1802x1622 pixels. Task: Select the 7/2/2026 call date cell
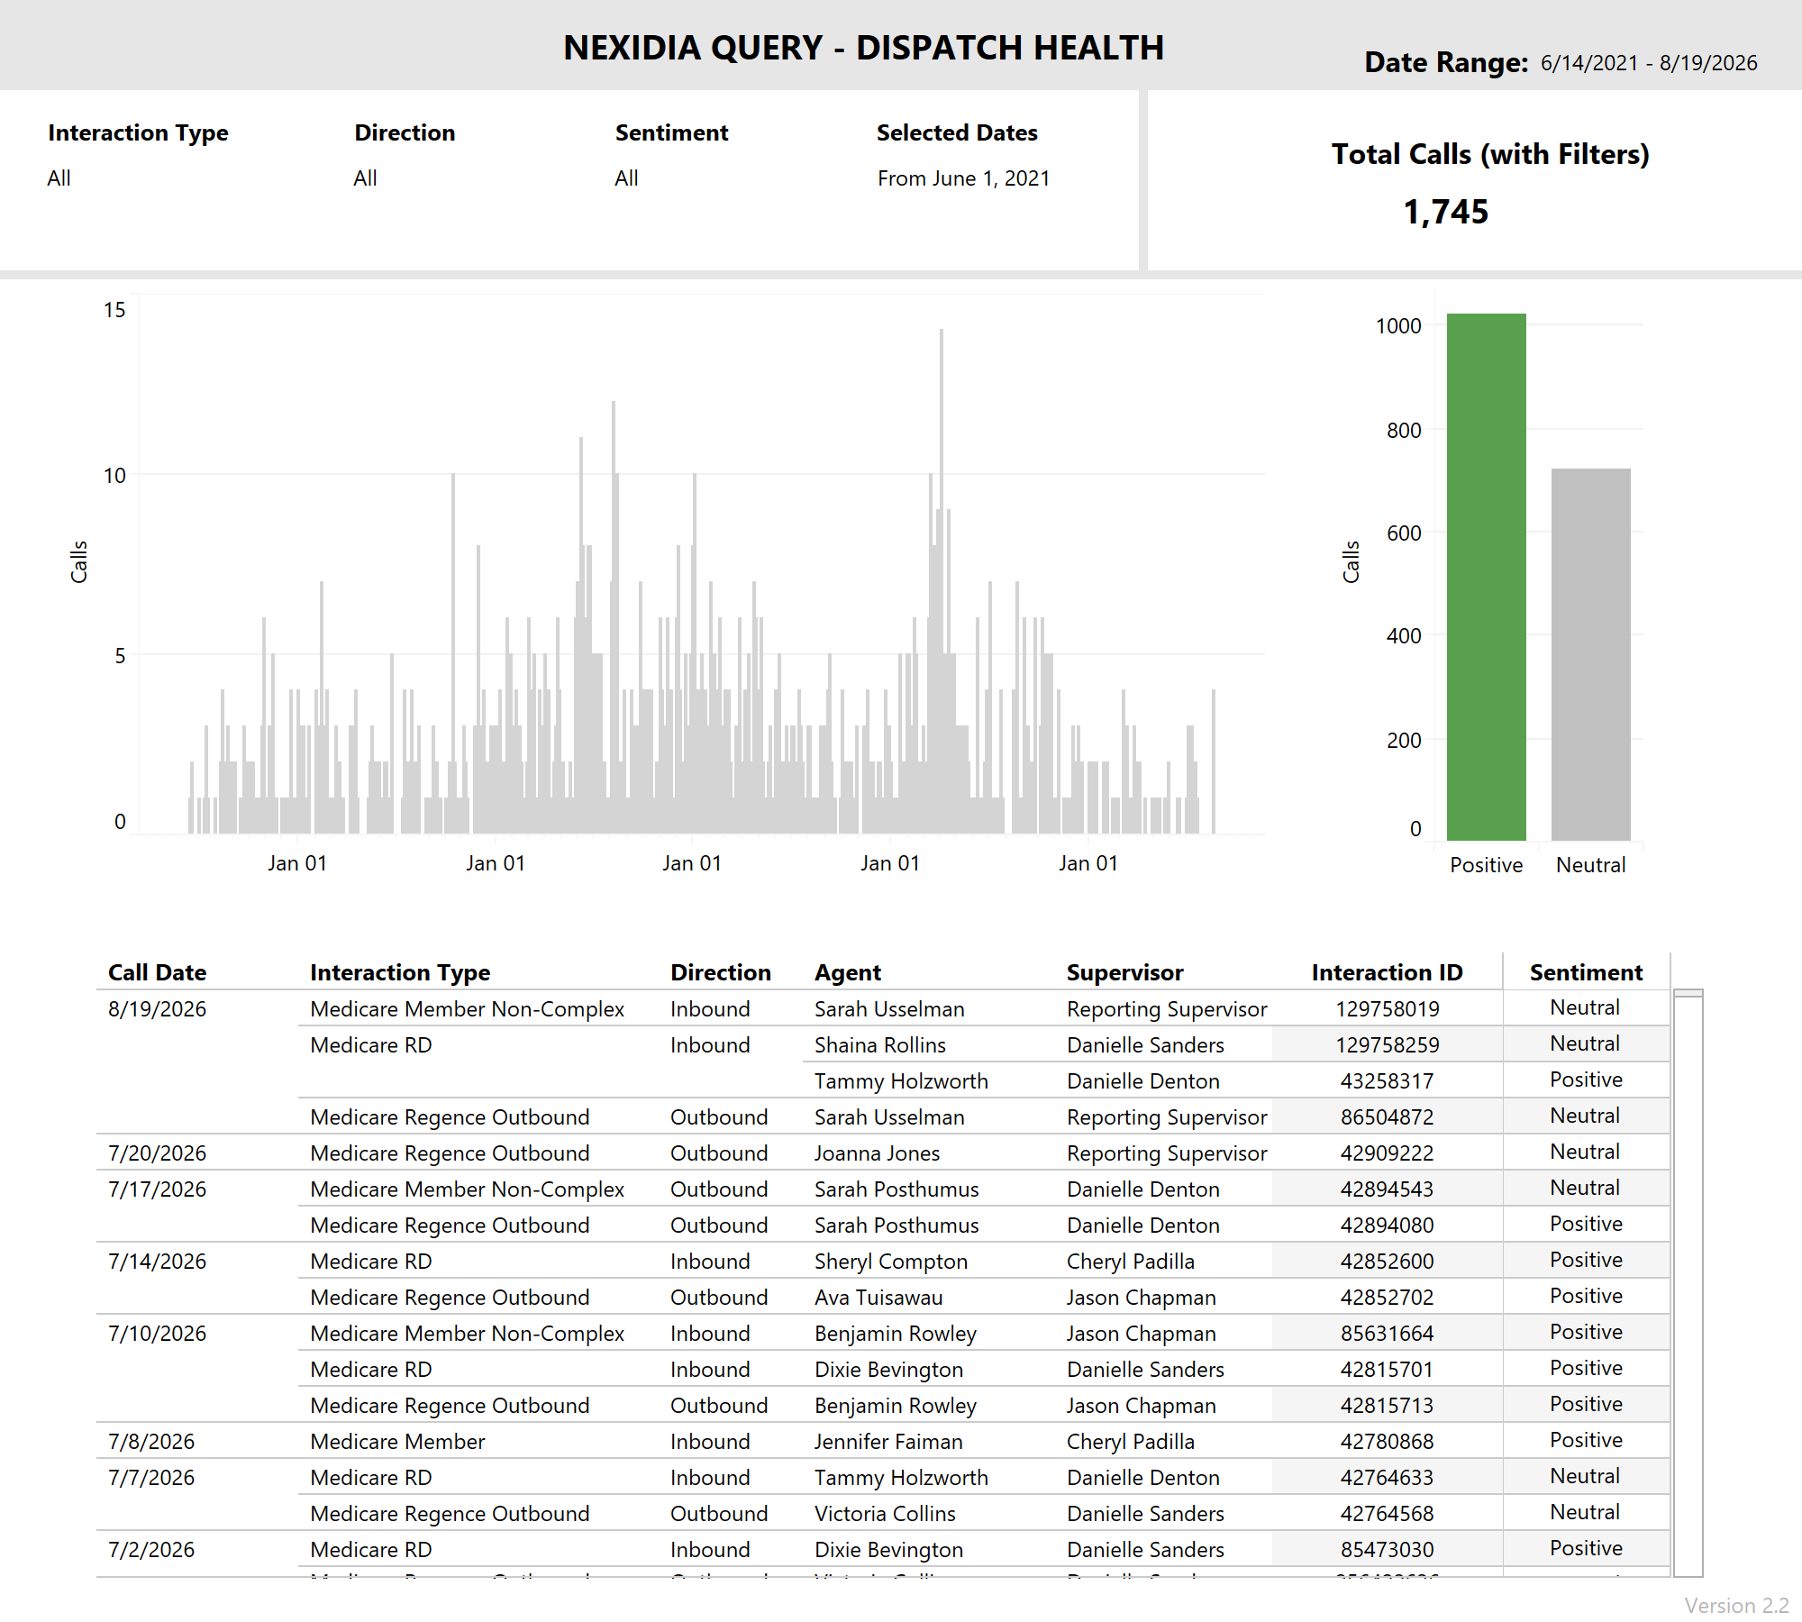pyautogui.click(x=151, y=1549)
